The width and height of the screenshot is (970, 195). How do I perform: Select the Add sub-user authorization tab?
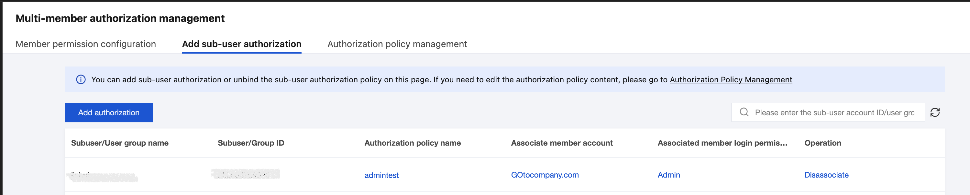(241, 44)
